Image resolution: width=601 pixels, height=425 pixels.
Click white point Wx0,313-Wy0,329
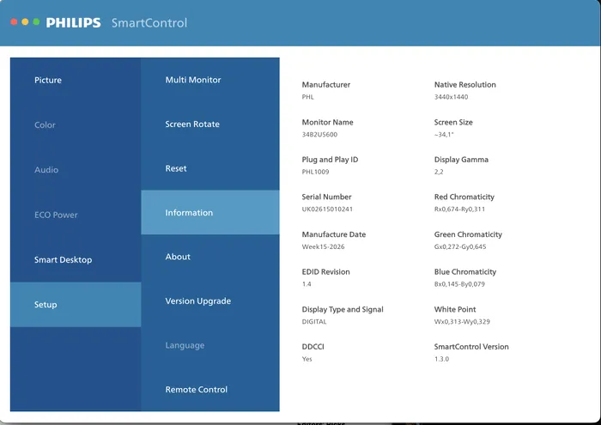[462, 321]
